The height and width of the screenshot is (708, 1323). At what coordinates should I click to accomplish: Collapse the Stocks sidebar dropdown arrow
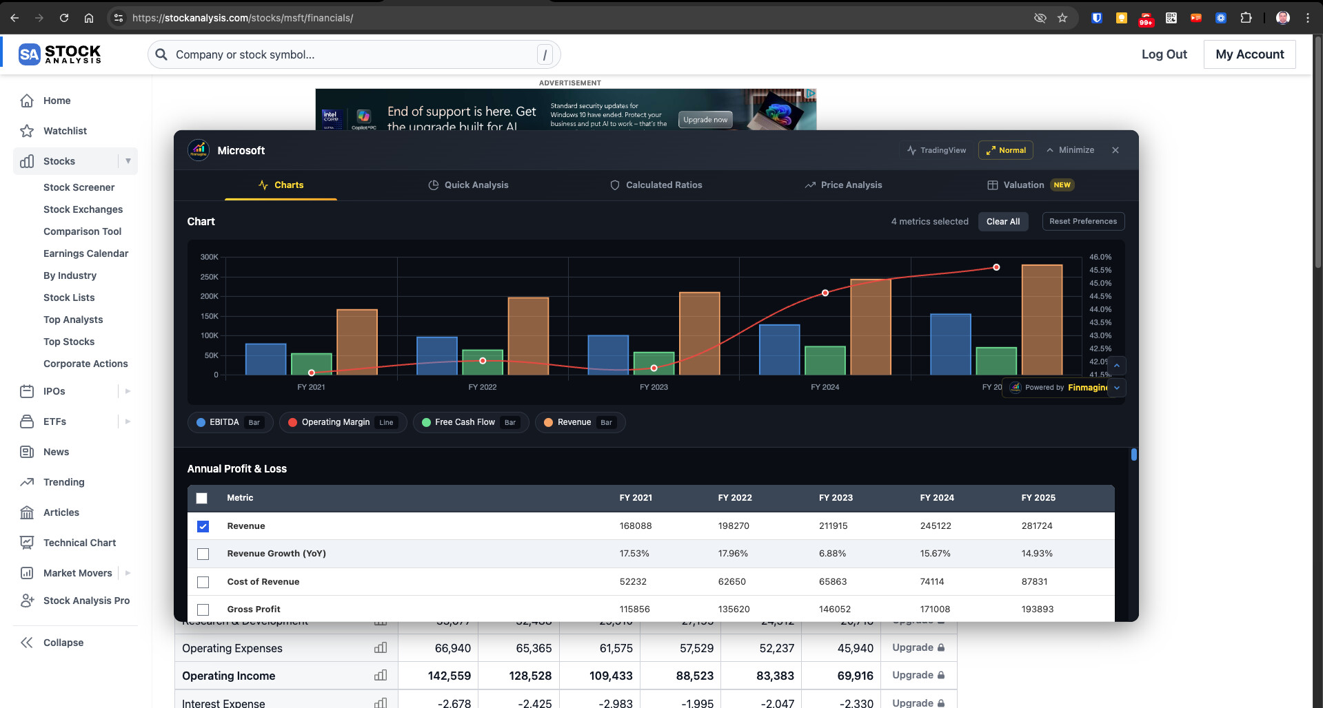[128, 161]
